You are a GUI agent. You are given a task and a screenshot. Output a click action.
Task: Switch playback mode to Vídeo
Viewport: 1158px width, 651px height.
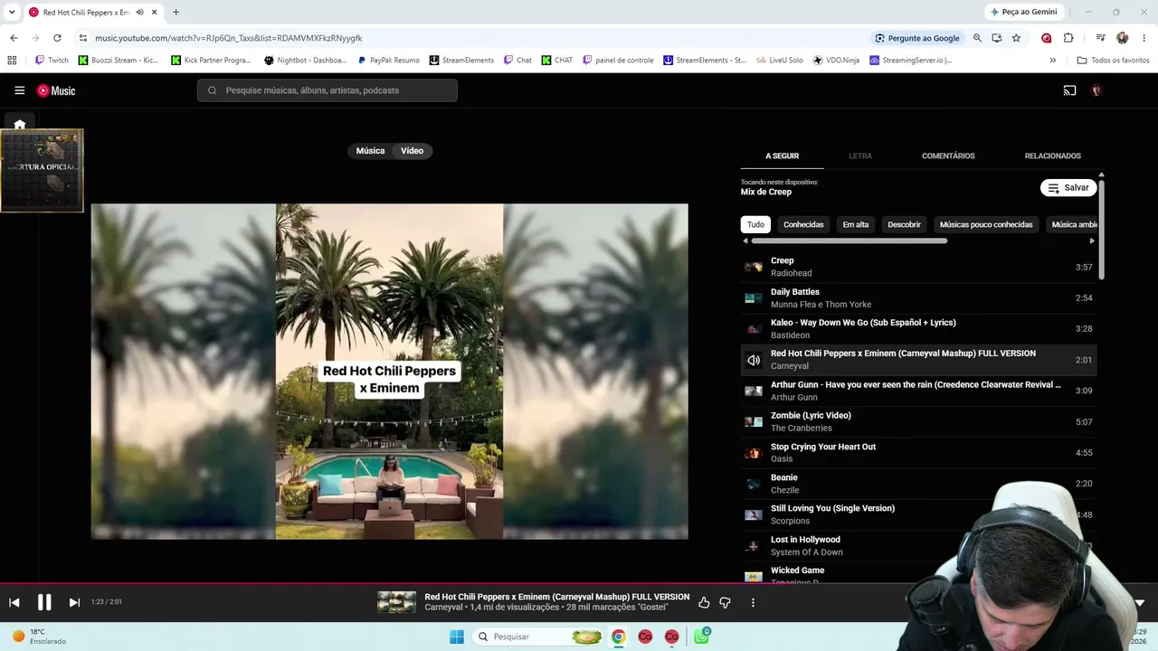(x=412, y=151)
